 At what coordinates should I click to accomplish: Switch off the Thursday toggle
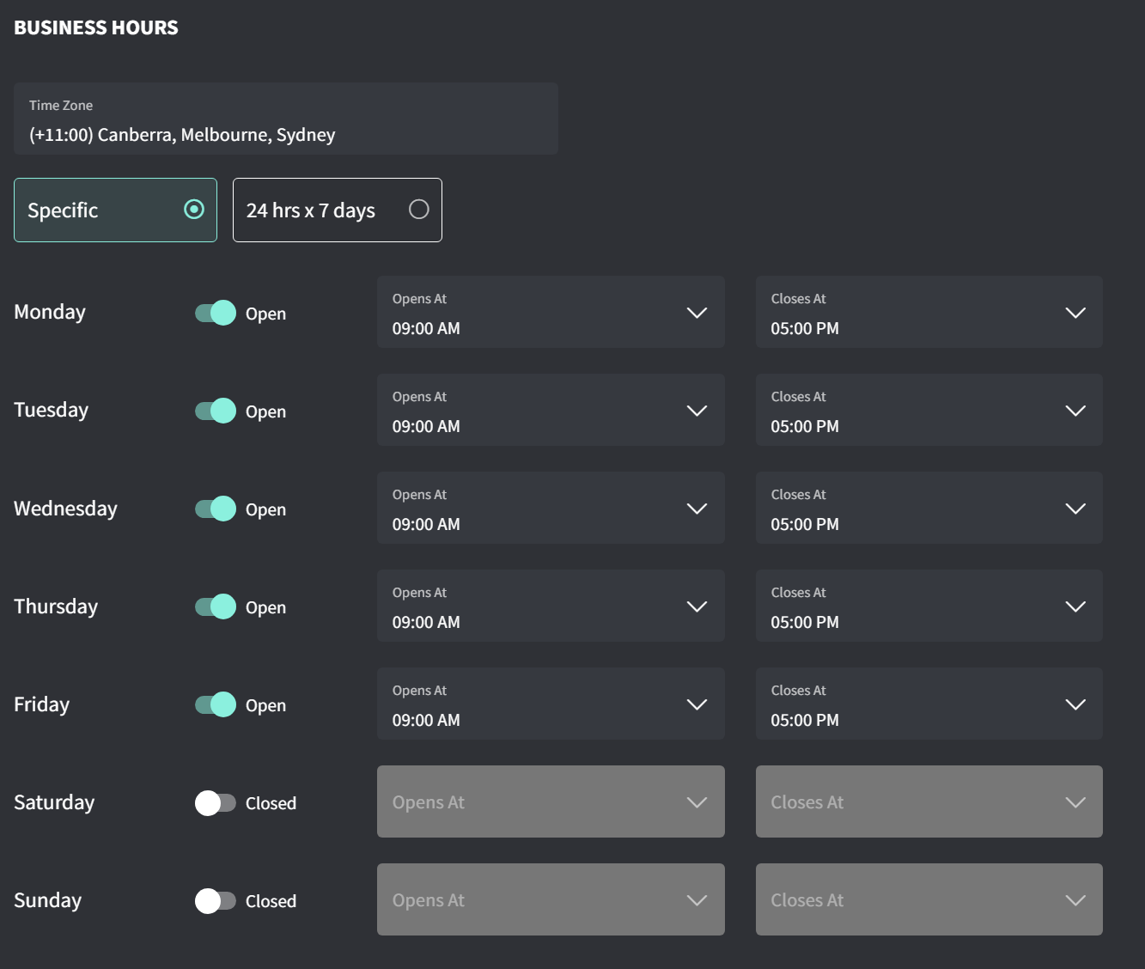point(216,606)
